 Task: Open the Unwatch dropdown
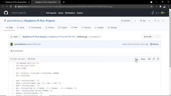[x=126, y=21]
